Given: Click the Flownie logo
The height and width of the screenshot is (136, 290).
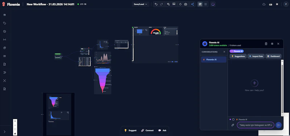Looking at the screenshot, I should coord(11,4).
